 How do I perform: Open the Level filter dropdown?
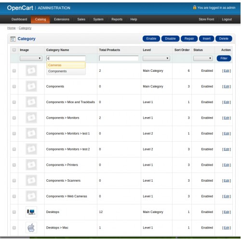pyautogui.click(x=156, y=58)
